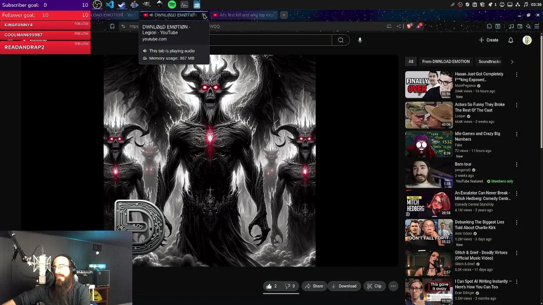Click the system clock showing 03:36

[x=536, y=5]
